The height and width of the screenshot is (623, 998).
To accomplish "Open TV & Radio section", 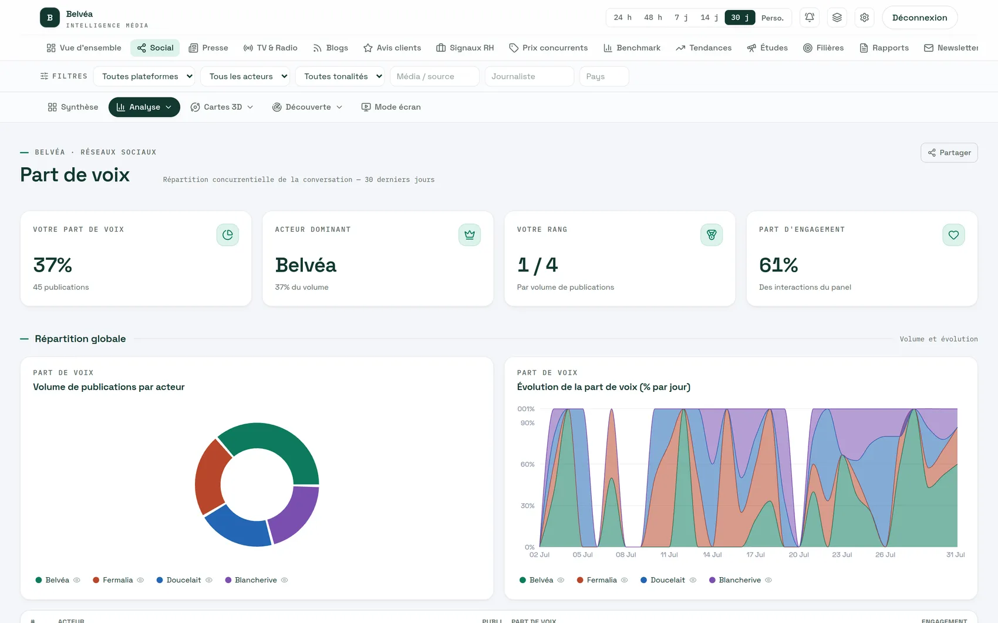I will (271, 48).
